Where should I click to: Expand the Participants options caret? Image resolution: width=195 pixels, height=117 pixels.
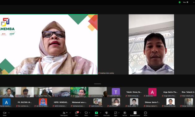click(x=70, y=113)
